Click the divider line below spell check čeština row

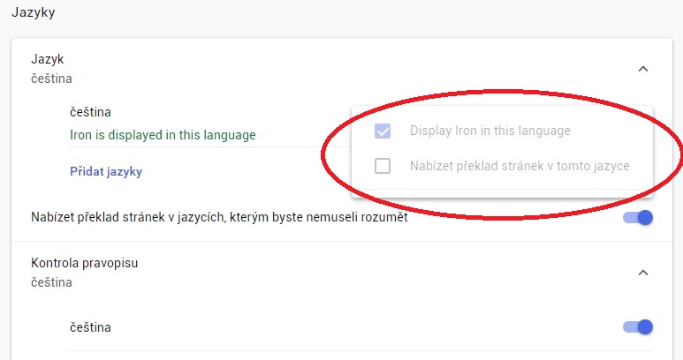(x=353, y=350)
